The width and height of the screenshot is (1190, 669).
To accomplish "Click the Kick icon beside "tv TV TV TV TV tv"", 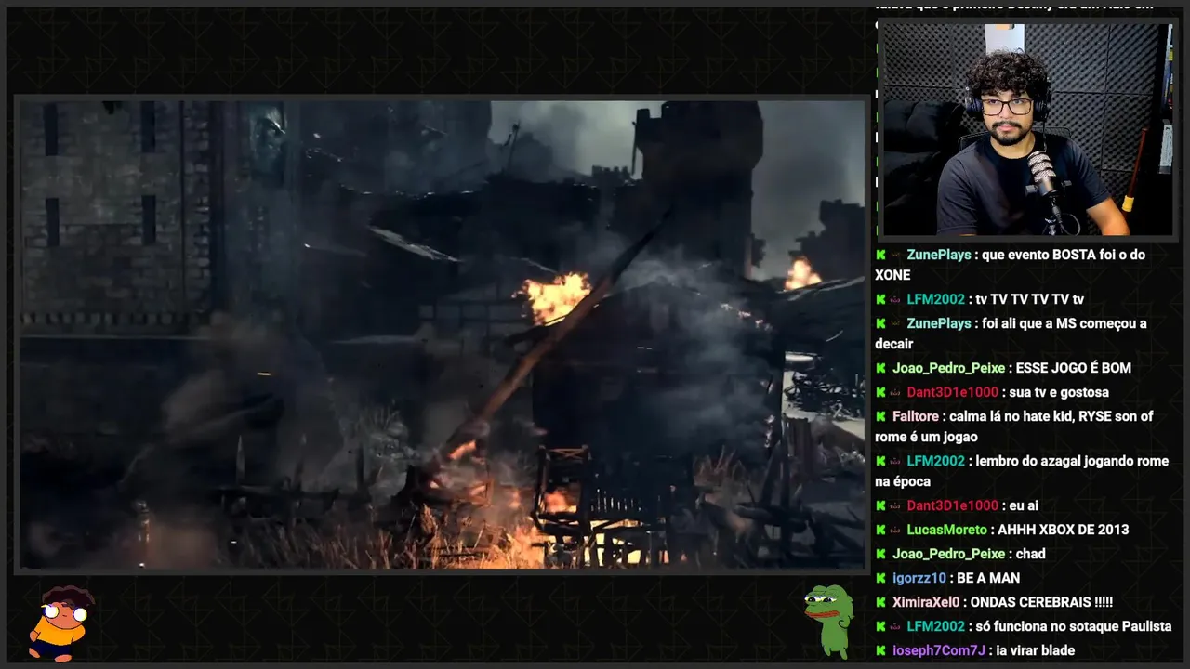I will [x=880, y=299].
